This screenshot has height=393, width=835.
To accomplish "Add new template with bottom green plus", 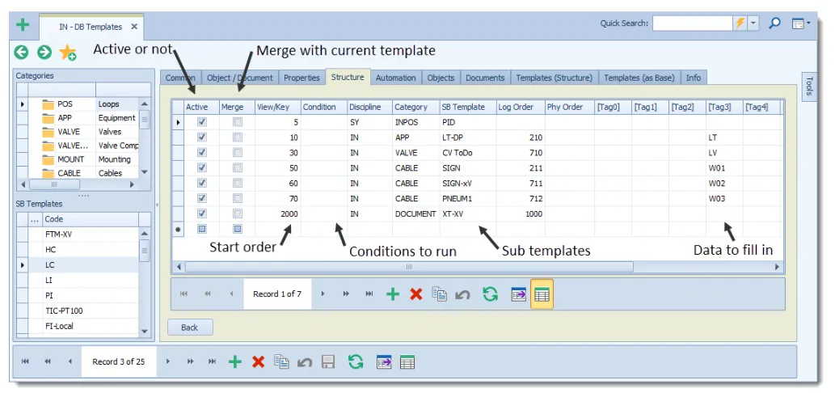I will click(x=235, y=362).
